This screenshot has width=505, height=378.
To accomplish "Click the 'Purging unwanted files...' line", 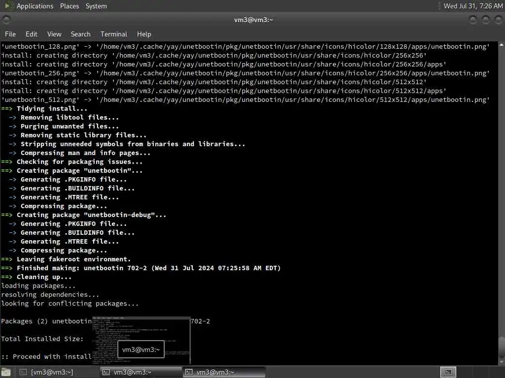I will 64,126.
